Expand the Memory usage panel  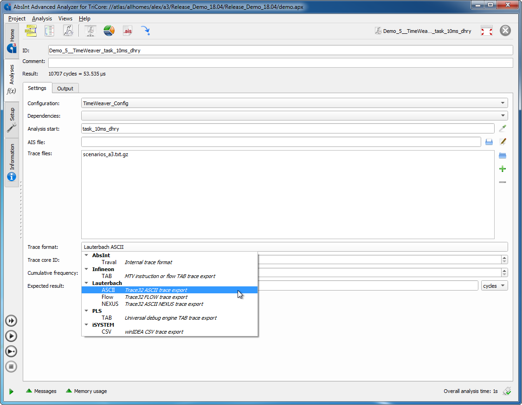click(87, 391)
